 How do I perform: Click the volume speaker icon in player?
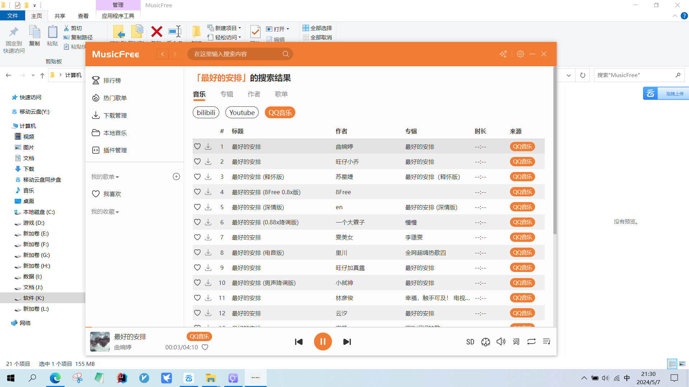click(x=501, y=341)
